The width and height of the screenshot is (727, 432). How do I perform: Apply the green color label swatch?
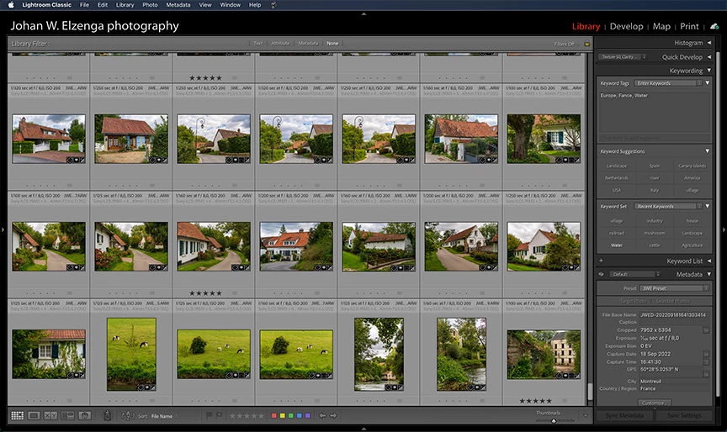pos(290,416)
